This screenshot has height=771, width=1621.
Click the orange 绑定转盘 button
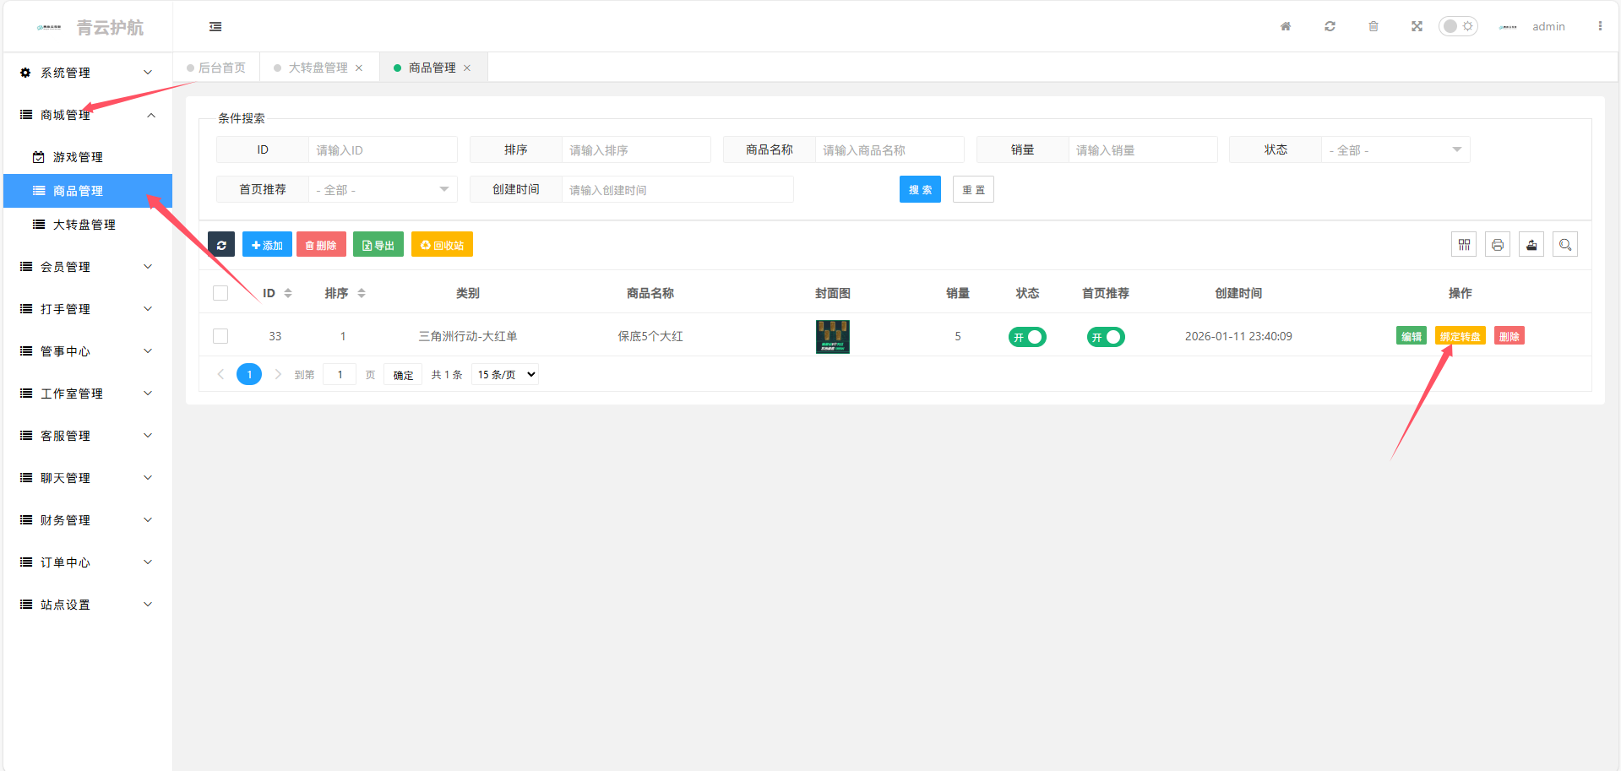pyautogui.click(x=1460, y=336)
